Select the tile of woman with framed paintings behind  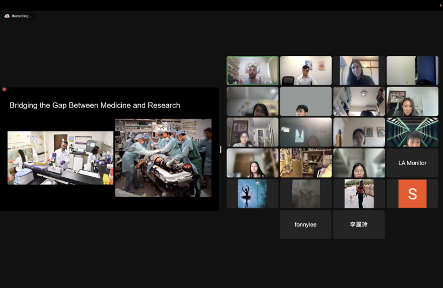point(359,132)
